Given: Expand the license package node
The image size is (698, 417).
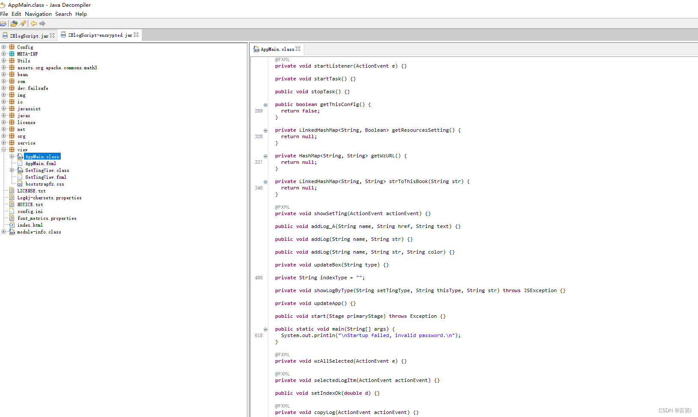Looking at the screenshot, I should point(4,122).
